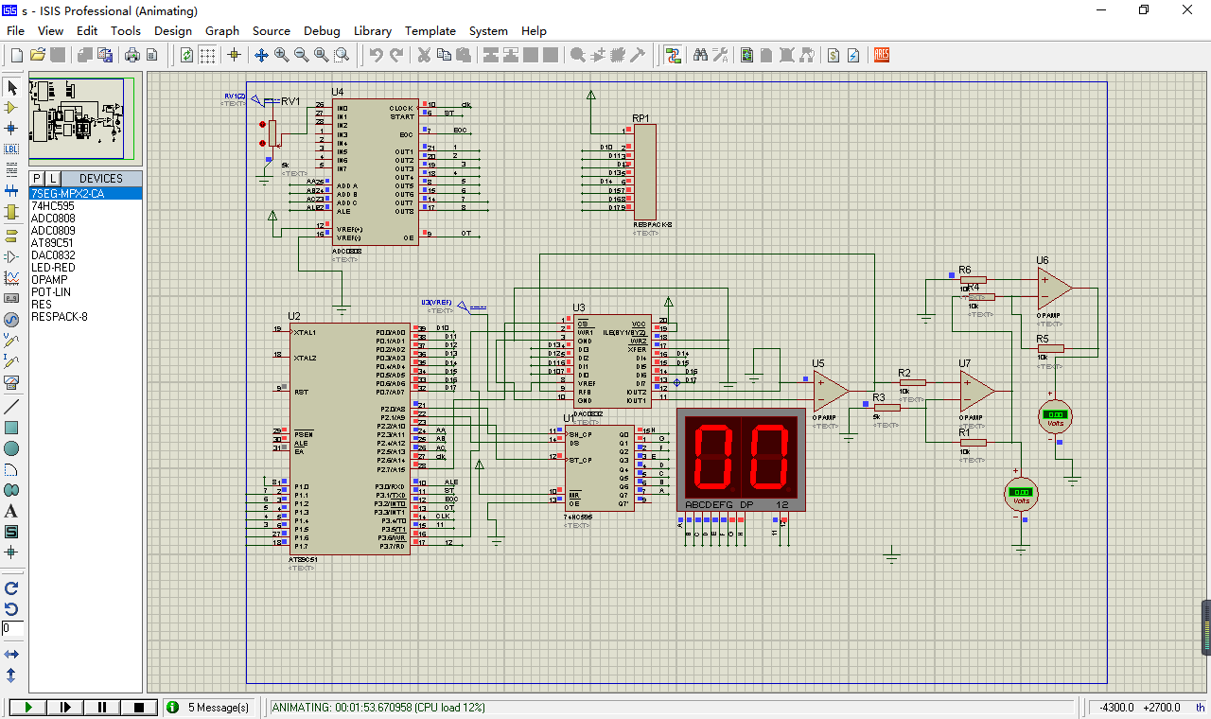This screenshot has width=1211, height=719.
Task: Click the Bill of Materials icon
Action: pyautogui.click(x=834, y=55)
